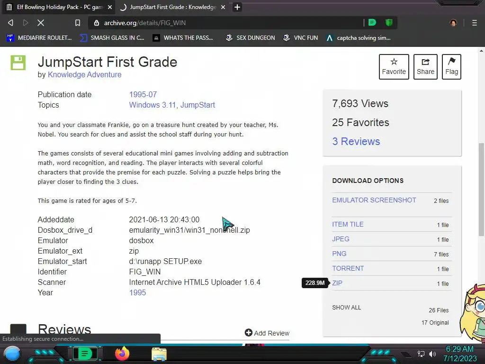The height and width of the screenshot is (364, 485).
Task: Bookmark this page with the bookmark icon
Action: tap(78, 23)
